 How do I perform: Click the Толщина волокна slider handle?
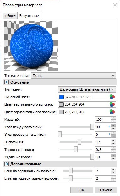(76, 149)
